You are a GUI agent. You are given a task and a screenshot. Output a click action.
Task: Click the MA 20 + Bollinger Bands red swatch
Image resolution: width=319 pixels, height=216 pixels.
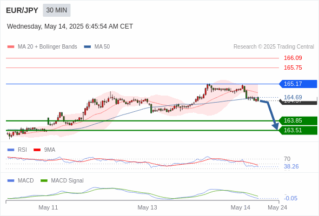pyautogui.click(x=11, y=47)
